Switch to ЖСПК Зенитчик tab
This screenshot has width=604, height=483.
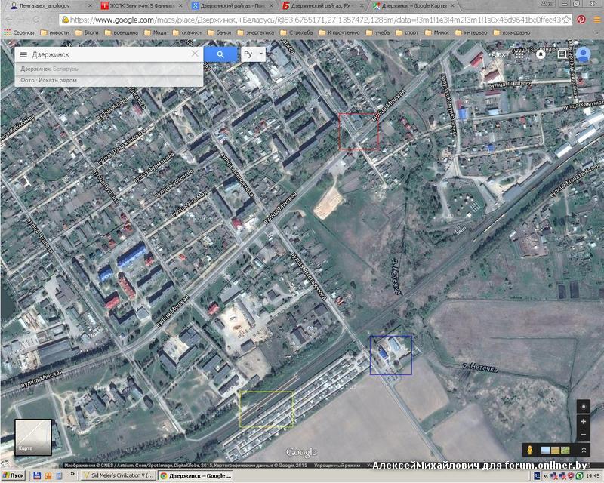tap(142, 6)
